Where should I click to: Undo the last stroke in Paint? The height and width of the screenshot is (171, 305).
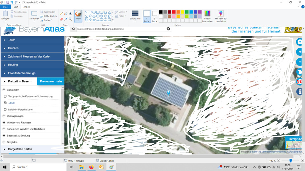tap(12, 2)
